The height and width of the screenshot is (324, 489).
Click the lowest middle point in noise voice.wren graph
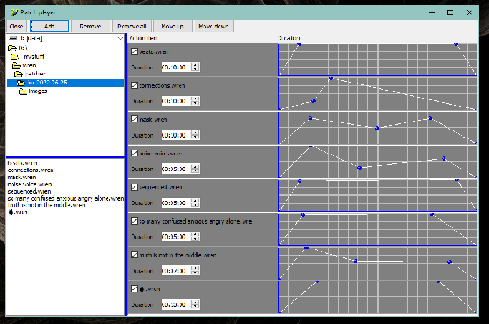[x=359, y=168]
